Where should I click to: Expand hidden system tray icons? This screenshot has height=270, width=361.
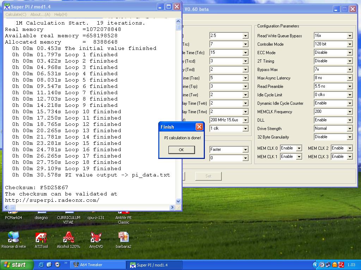tap(315, 265)
